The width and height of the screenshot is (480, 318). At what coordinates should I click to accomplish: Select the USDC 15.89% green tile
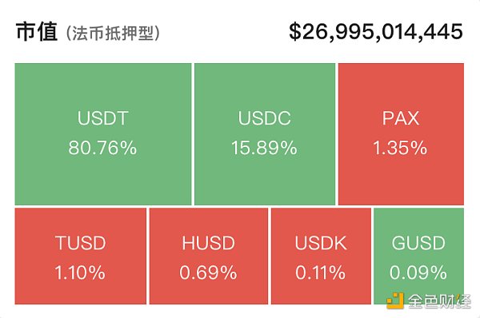pos(265,134)
